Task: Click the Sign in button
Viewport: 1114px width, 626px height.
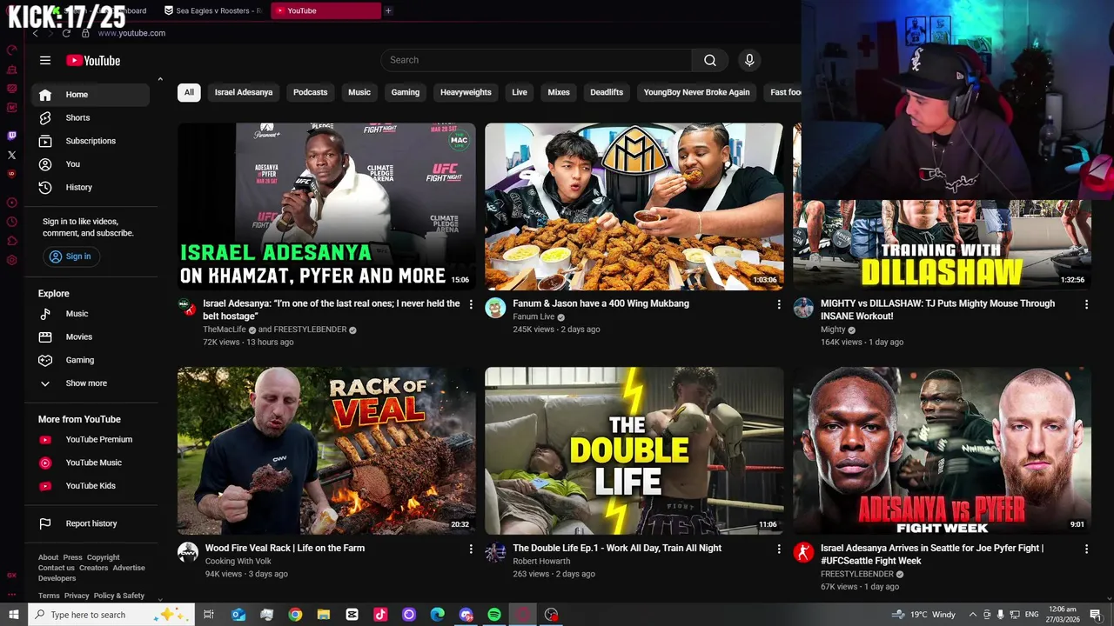Action: tap(70, 256)
